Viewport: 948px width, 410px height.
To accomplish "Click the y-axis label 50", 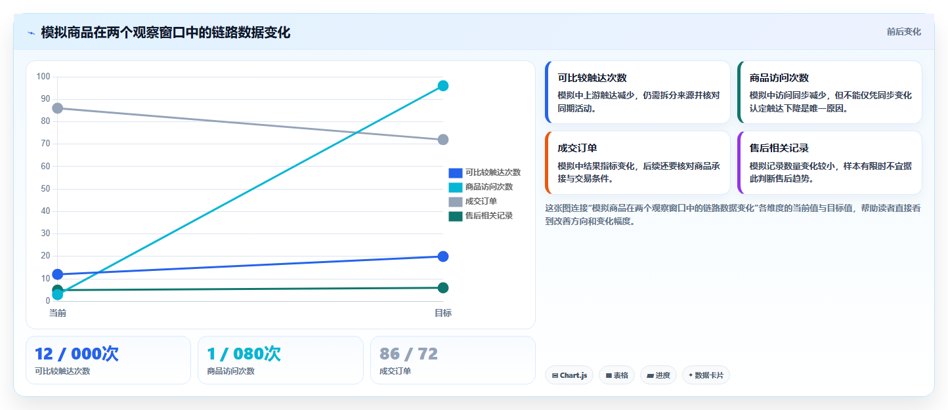I will pos(45,189).
